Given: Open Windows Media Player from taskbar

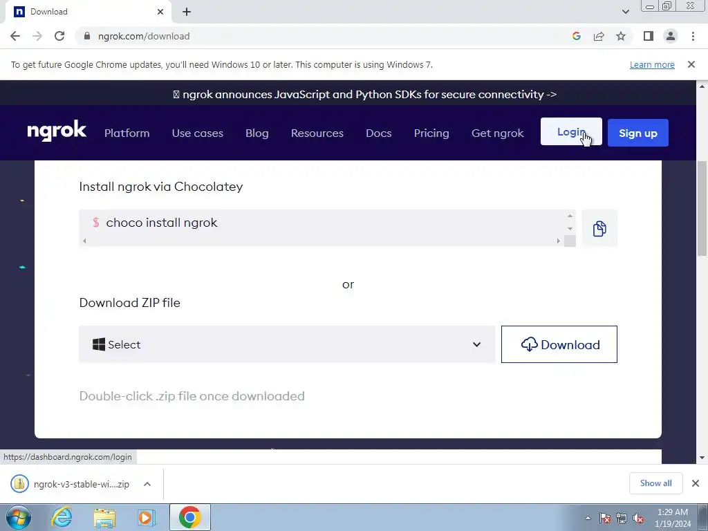Looking at the screenshot, I should pos(147,517).
